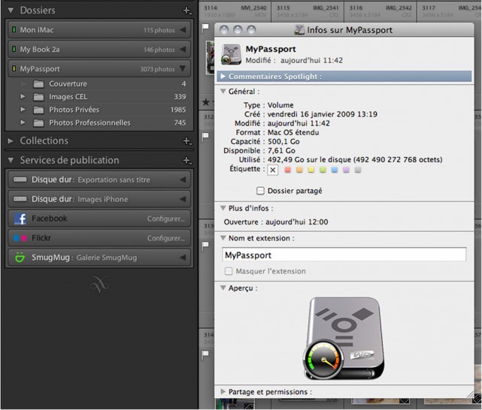Screen dimensions: 482x410
Task: Click hard drive icon for Images iPhone
Action: 20,199
